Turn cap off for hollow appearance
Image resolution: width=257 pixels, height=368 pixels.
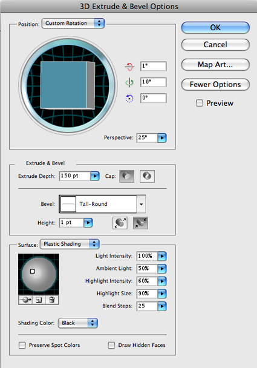coord(147,176)
